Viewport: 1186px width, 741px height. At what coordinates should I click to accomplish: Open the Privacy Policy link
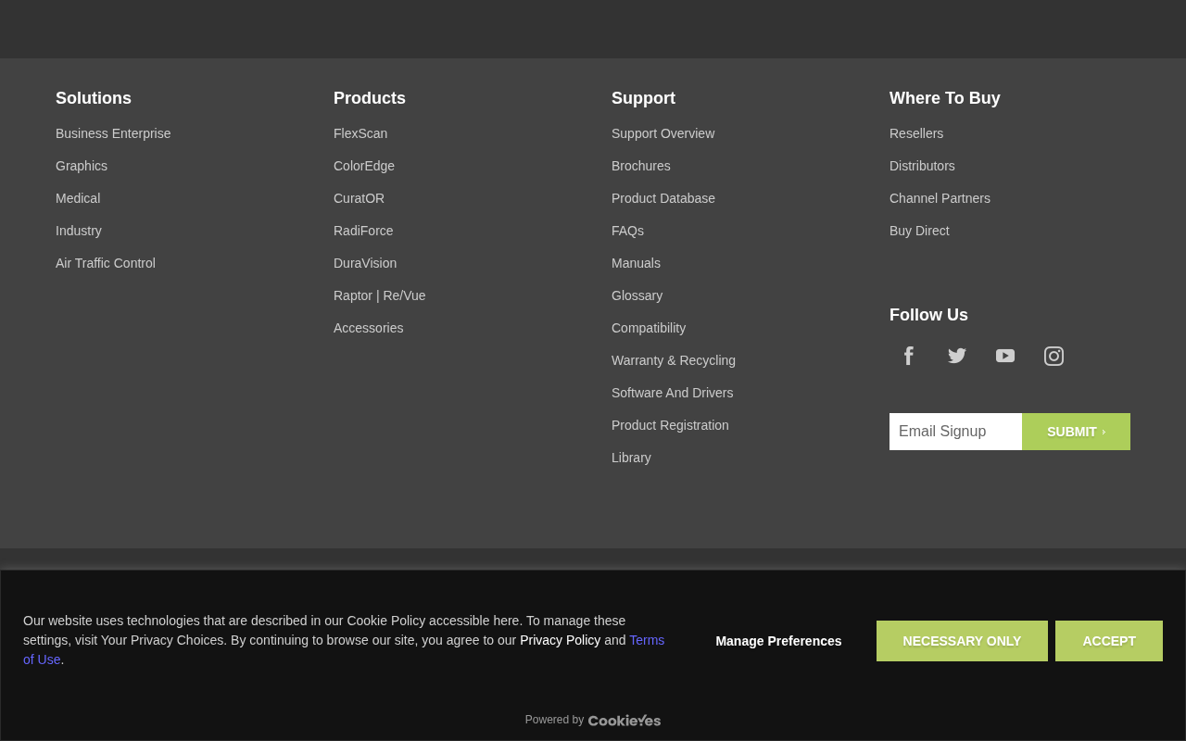pyautogui.click(x=560, y=640)
